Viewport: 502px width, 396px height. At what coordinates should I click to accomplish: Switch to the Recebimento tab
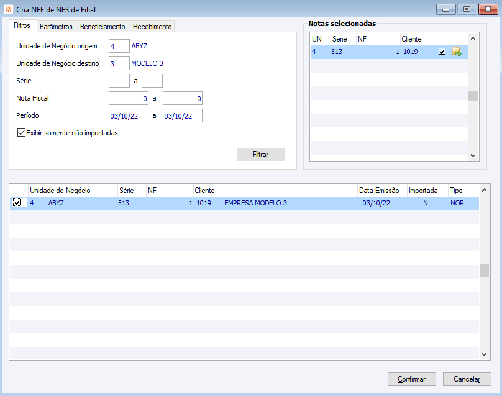(x=152, y=27)
